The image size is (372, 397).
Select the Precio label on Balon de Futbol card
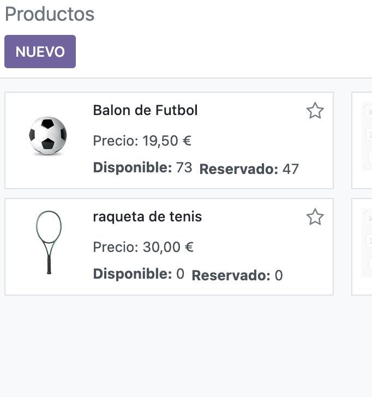116,141
